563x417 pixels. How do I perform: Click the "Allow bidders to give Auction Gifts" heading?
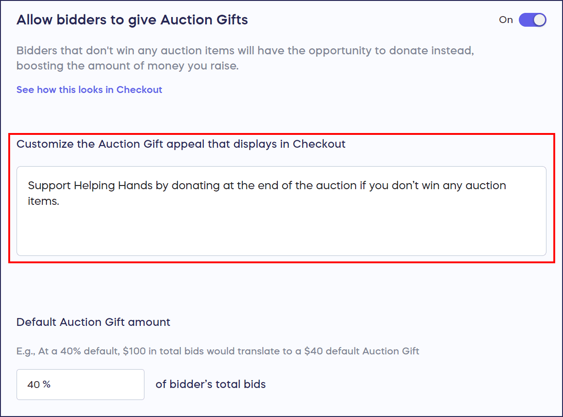(x=132, y=20)
